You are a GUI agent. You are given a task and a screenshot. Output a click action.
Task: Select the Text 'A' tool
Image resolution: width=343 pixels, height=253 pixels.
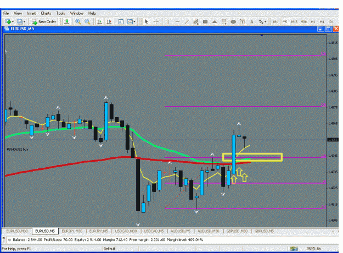pos(252,21)
